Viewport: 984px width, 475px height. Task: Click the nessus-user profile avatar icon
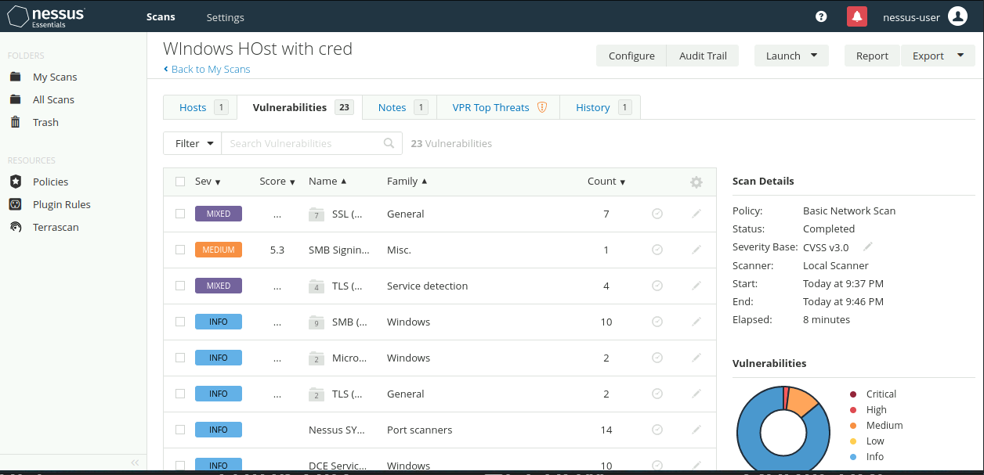tap(957, 16)
